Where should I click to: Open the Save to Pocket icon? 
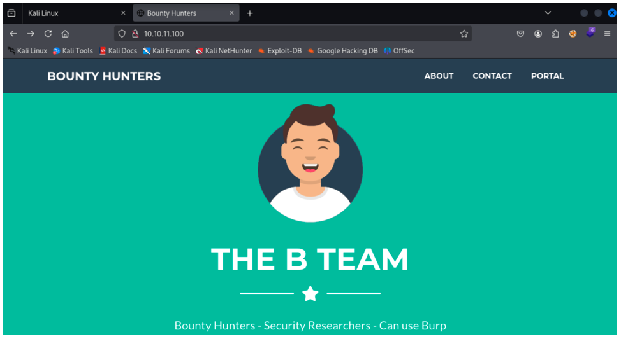pyautogui.click(x=520, y=34)
